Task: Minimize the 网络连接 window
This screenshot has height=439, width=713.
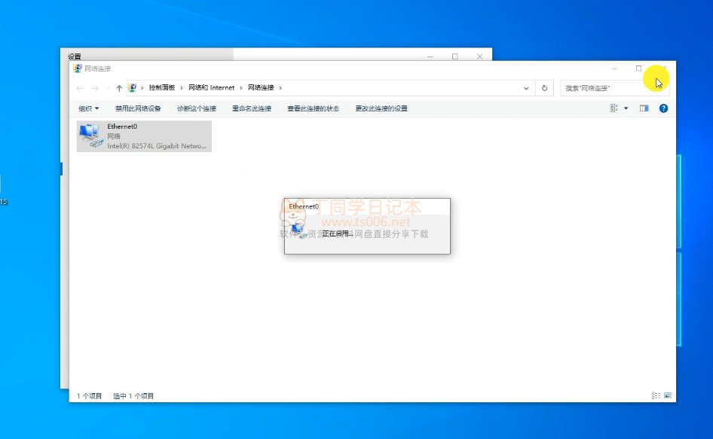Action: (614, 69)
